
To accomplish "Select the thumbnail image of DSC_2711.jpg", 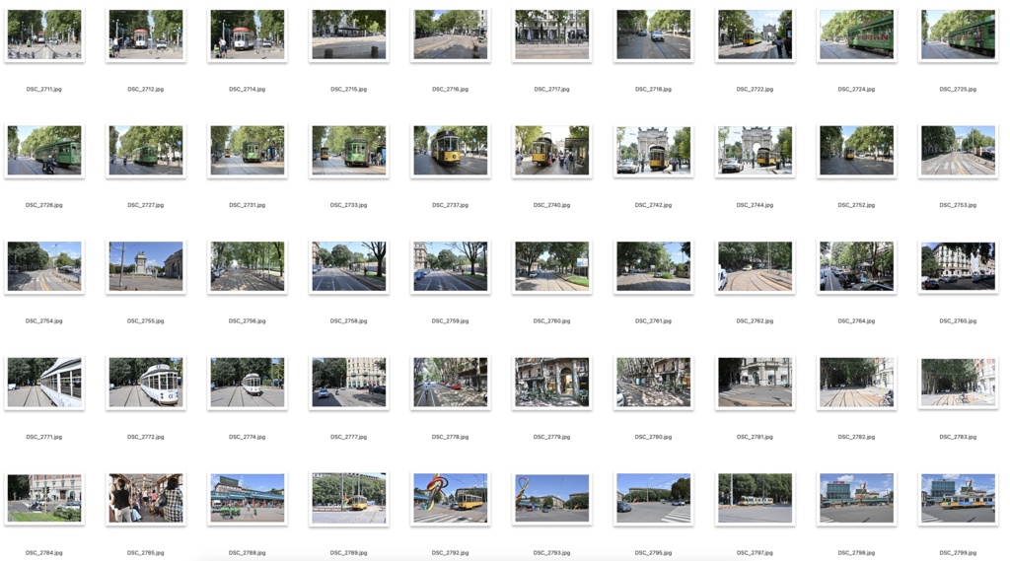I will coord(44,35).
